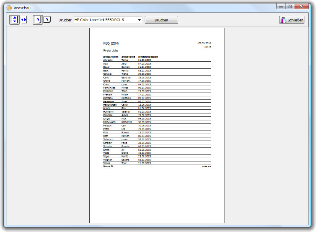Close the window with the red X
Viewport: 316px width, 232px height.
click(x=302, y=7)
